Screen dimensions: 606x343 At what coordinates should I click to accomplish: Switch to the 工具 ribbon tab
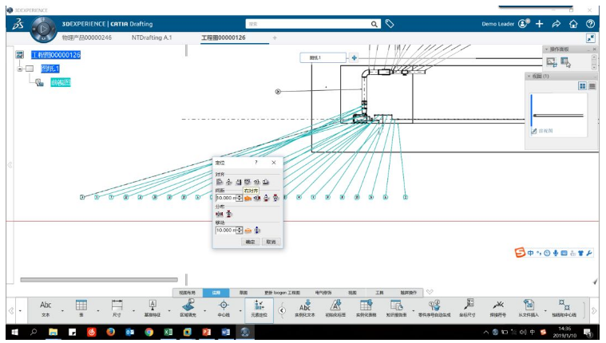[379, 293]
